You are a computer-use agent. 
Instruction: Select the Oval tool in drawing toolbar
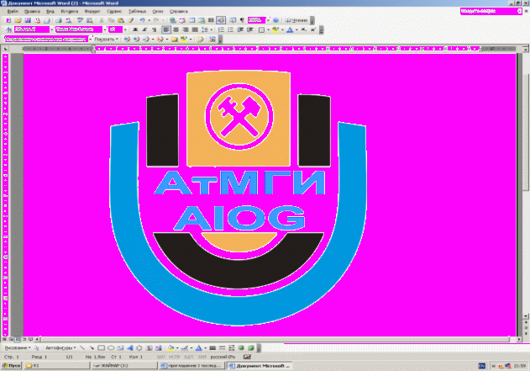pos(111,347)
